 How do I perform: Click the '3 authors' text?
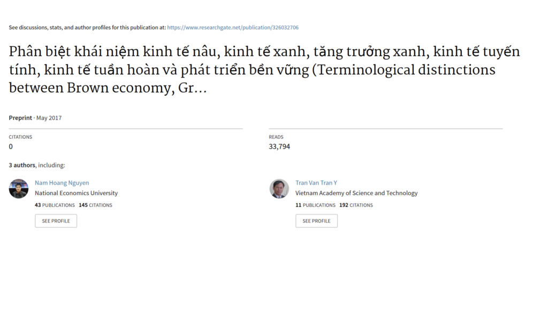point(22,165)
